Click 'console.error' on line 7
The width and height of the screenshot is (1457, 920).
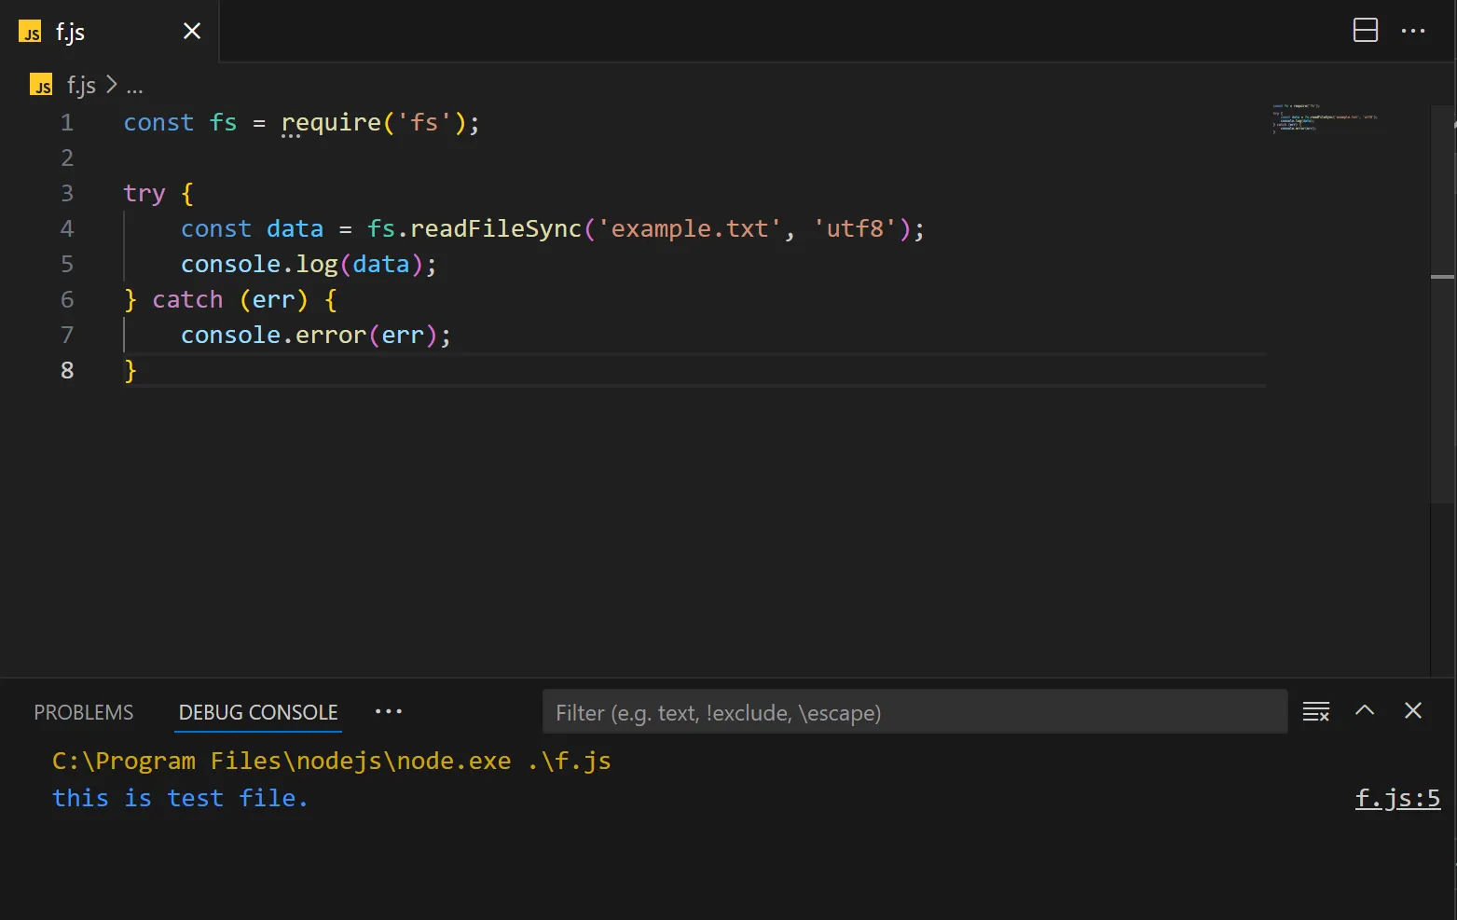point(273,336)
